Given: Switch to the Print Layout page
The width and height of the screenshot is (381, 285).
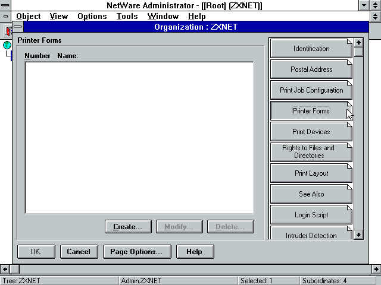Looking at the screenshot, I should point(311,173).
